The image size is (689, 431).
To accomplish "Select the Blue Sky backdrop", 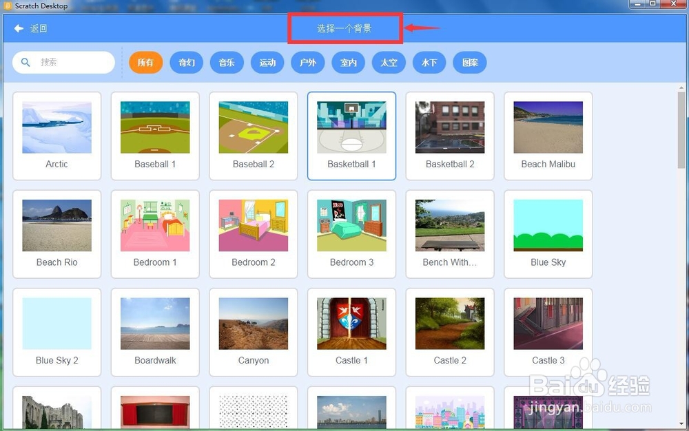I will [548, 234].
